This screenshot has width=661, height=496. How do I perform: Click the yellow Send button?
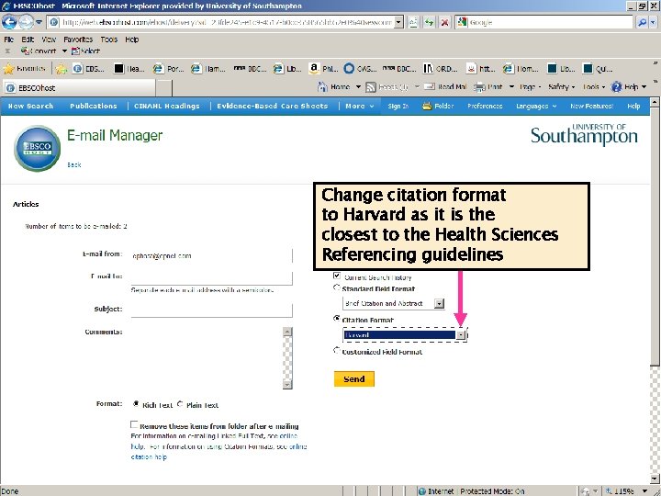tap(353, 378)
